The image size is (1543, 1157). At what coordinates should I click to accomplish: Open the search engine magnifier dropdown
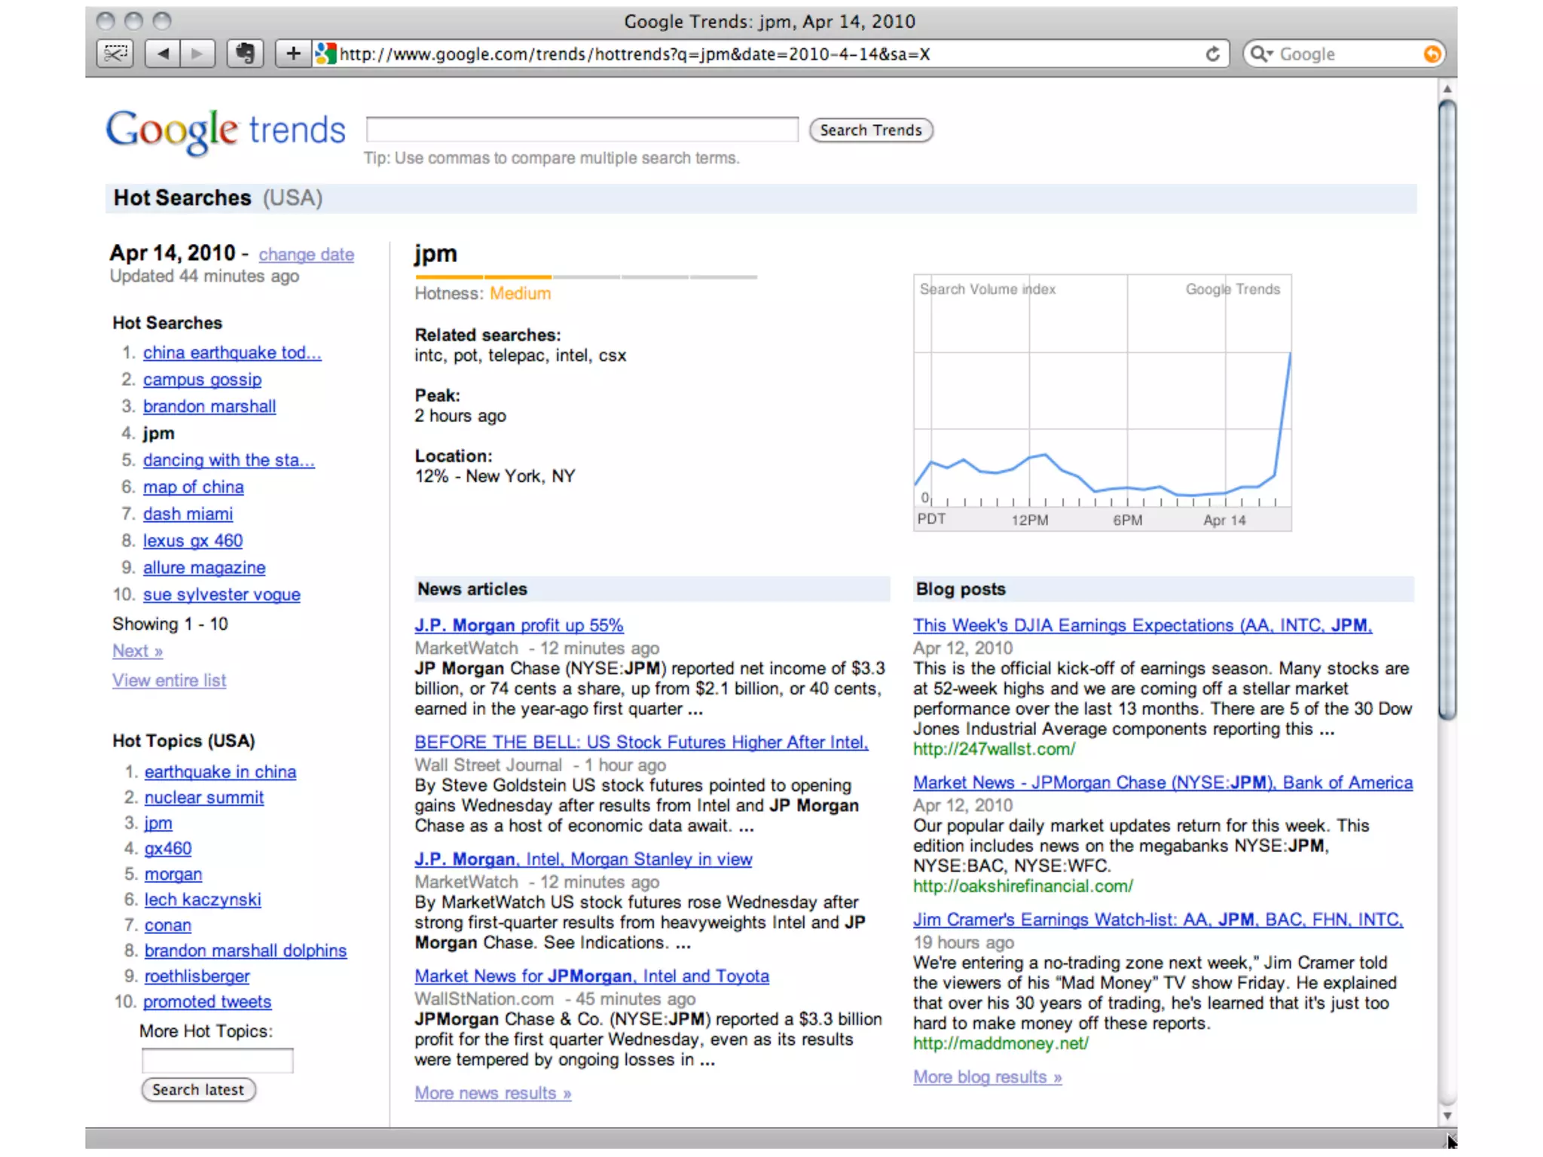[1261, 54]
